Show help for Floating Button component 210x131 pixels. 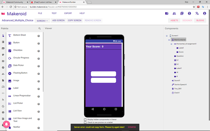[x=39, y=74]
